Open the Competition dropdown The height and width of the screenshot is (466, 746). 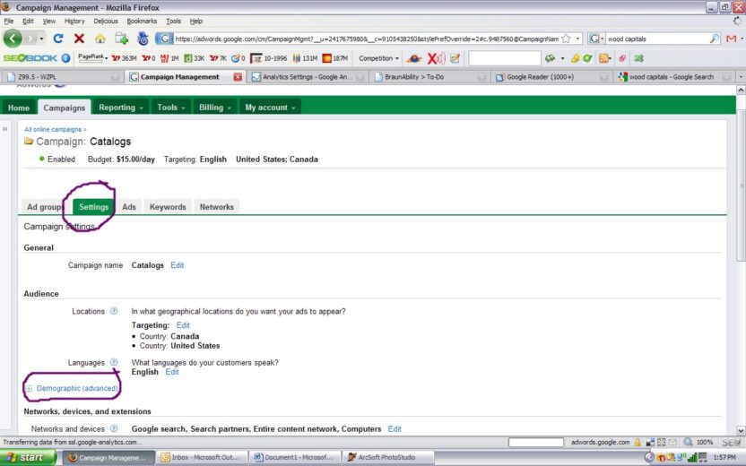378,58
